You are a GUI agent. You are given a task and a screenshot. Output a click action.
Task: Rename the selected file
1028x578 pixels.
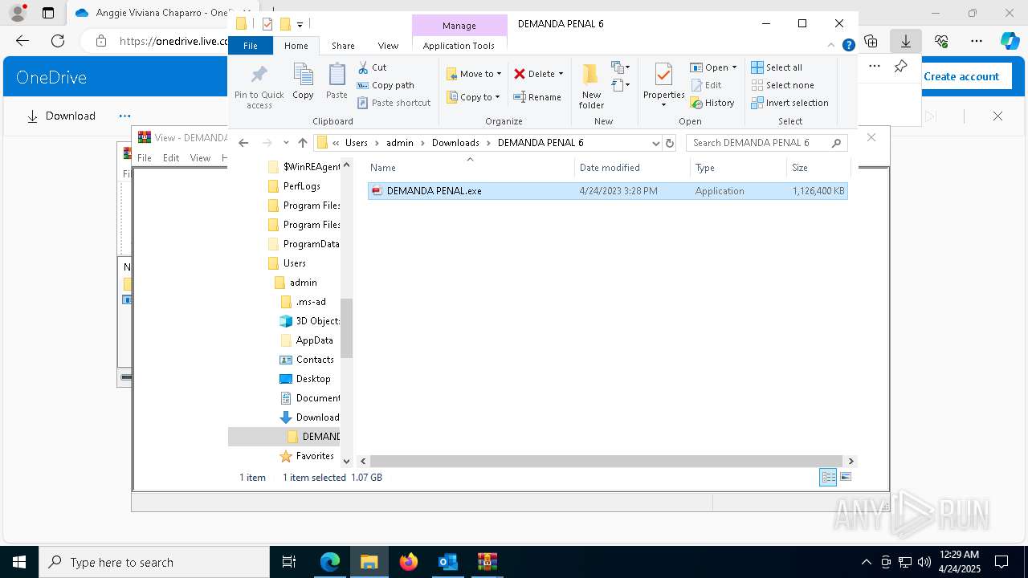pos(537,97)
